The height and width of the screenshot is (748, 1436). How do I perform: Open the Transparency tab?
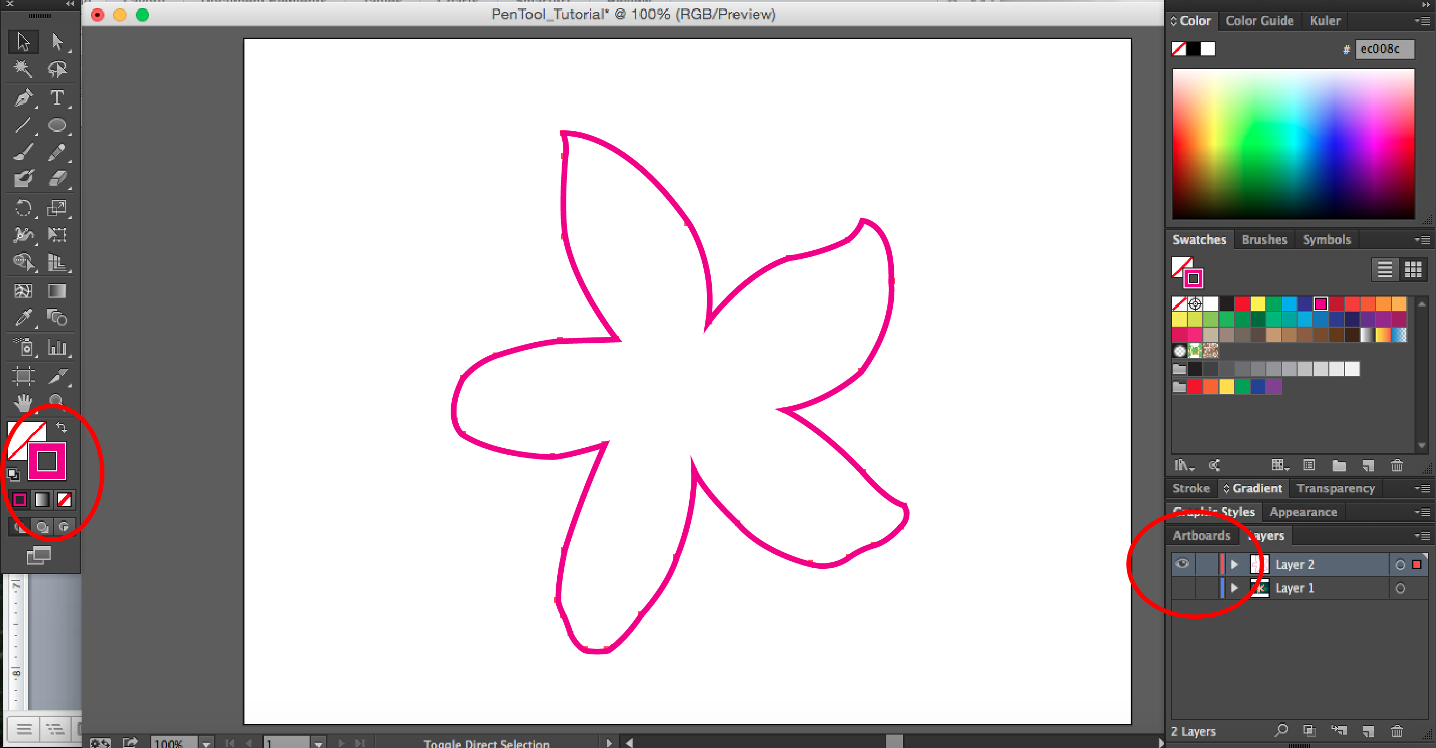pyautogui.click(x=1336, y=489)
